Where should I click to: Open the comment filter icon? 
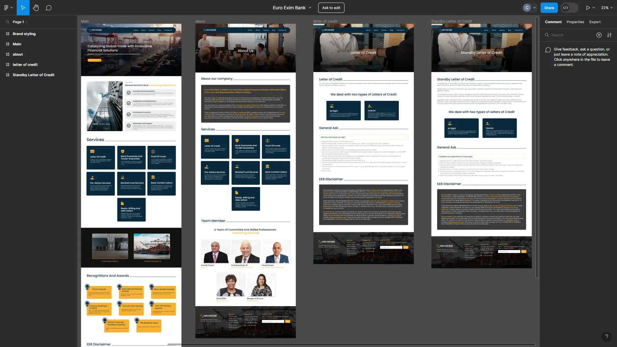(x=599, y=35)
